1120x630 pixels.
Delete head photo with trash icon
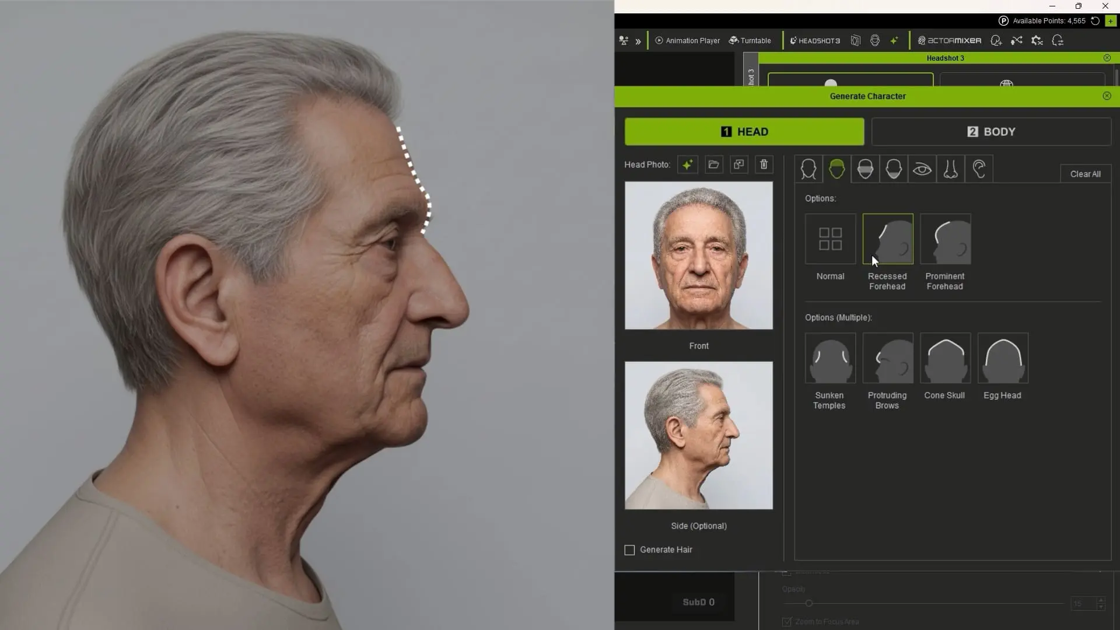764,164
